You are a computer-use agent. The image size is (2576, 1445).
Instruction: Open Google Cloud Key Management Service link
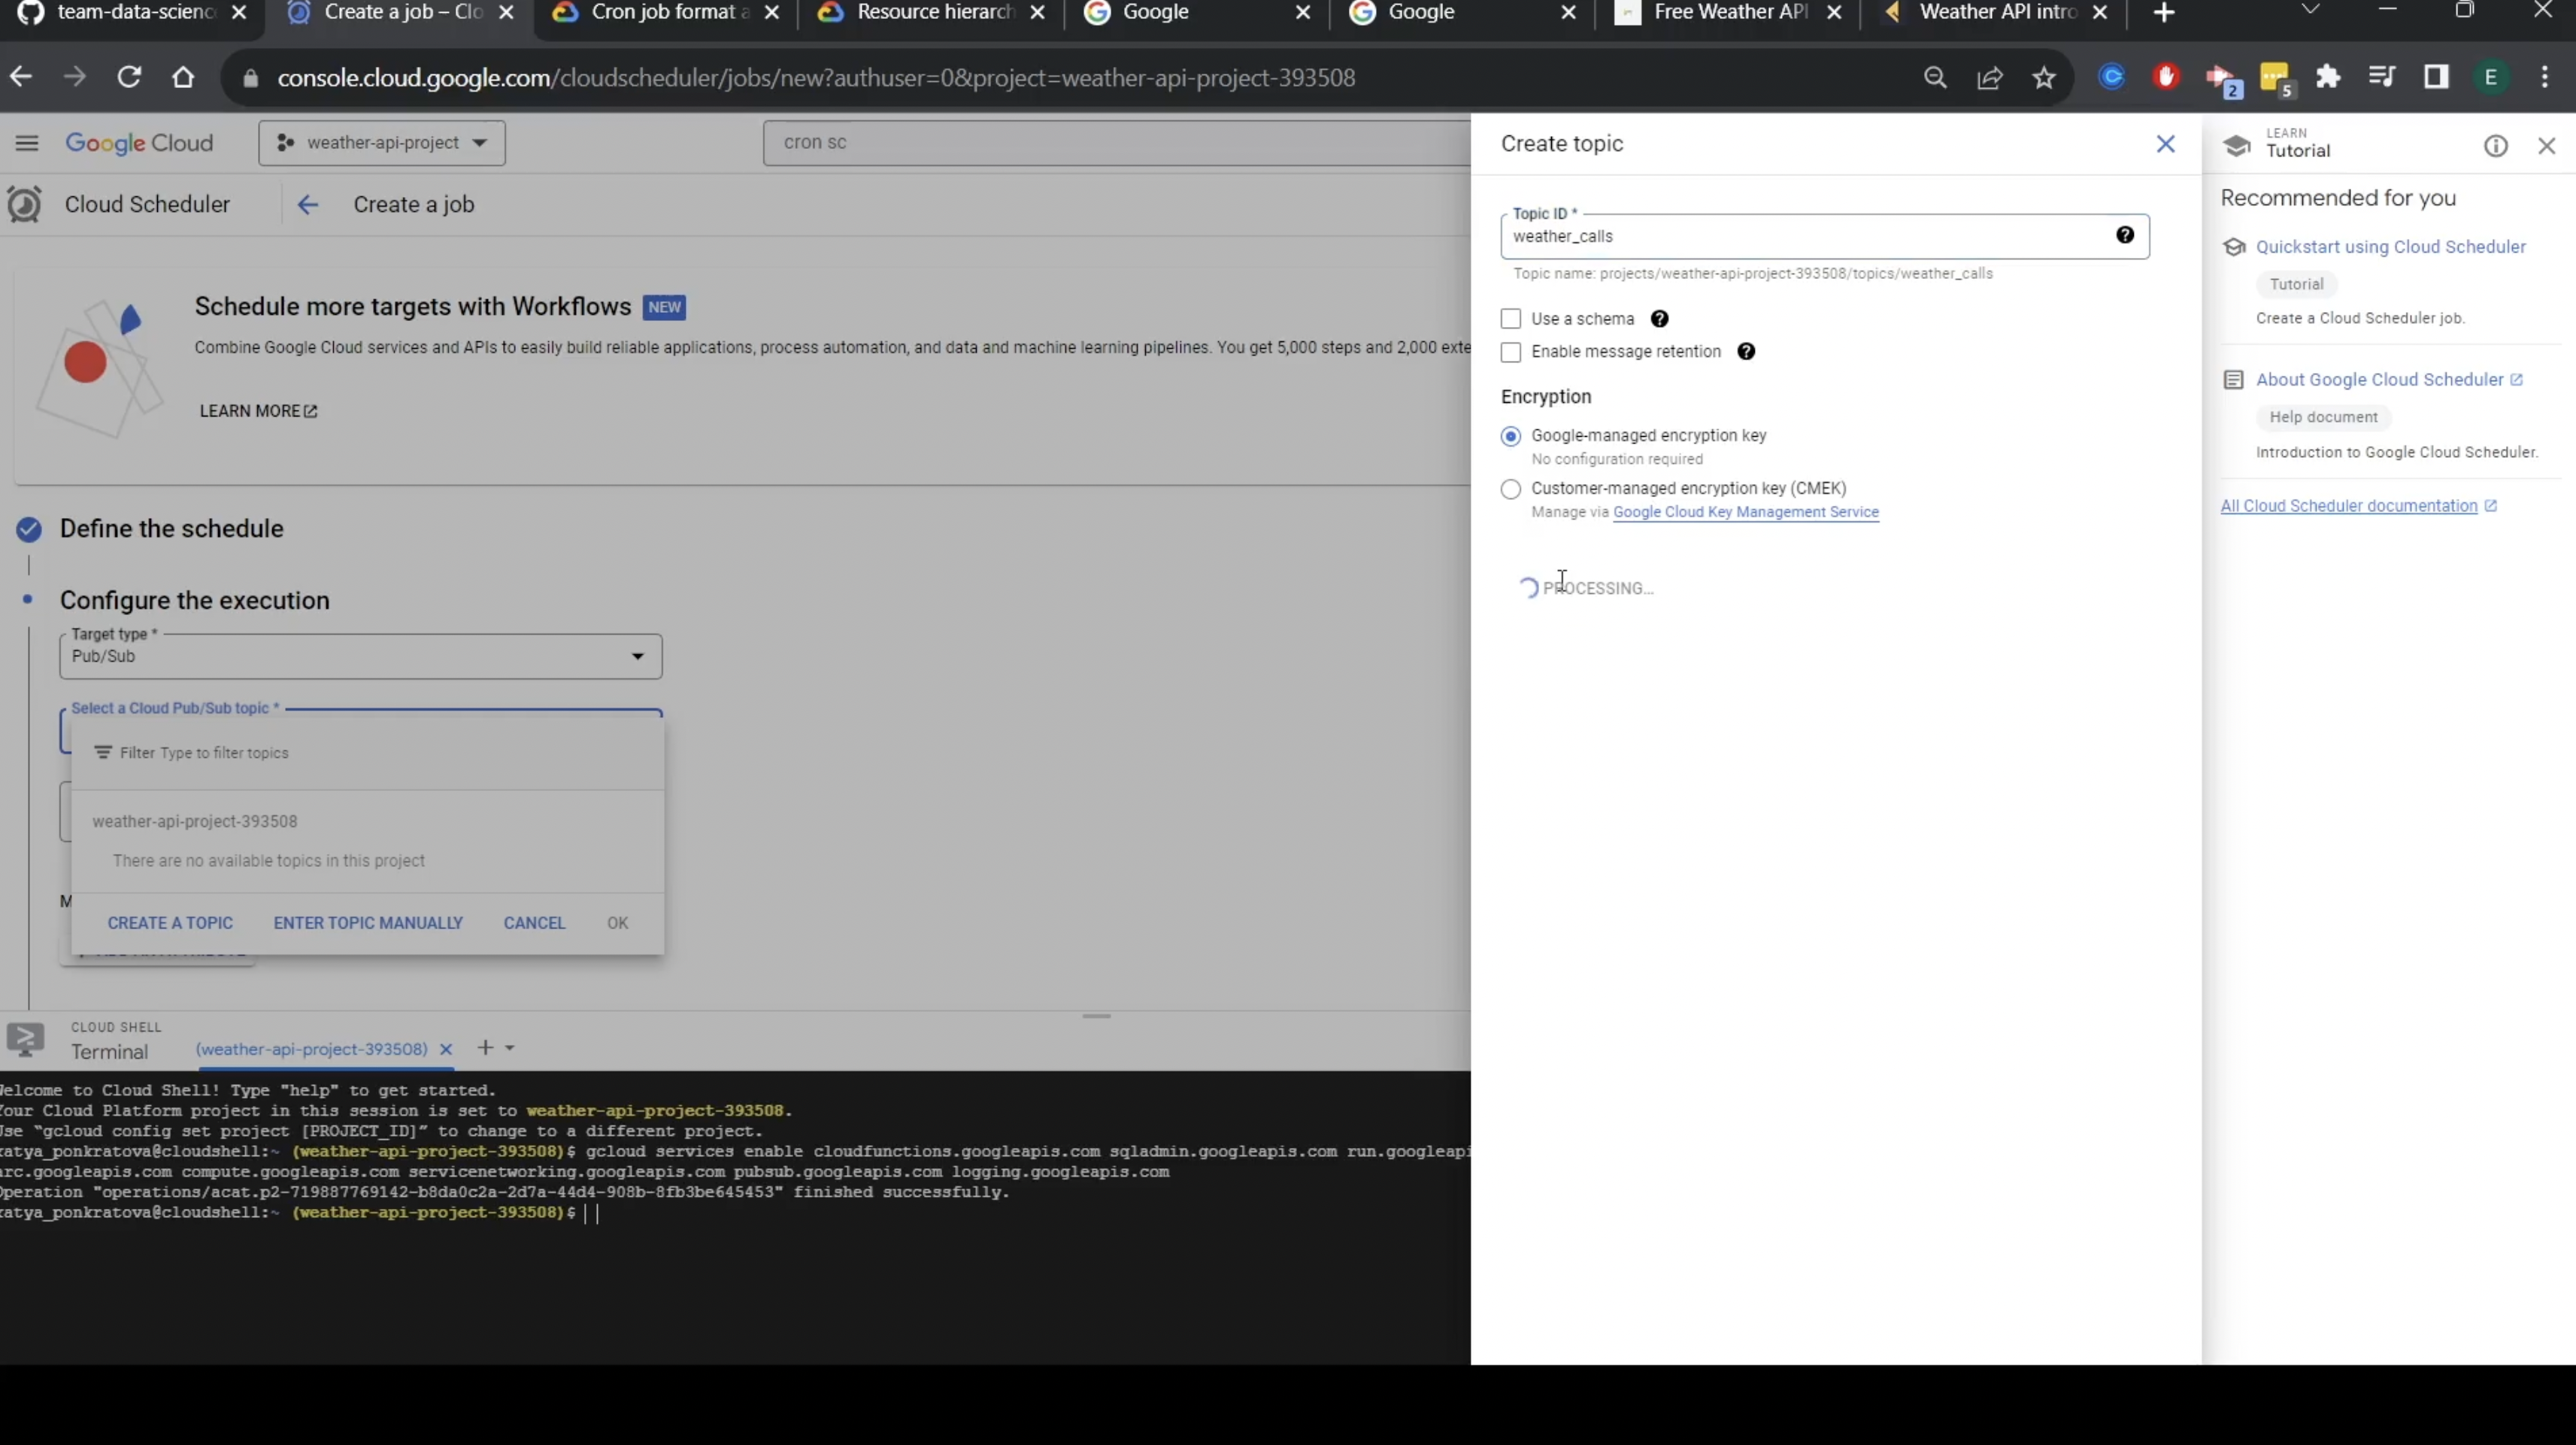point(1746,512)
